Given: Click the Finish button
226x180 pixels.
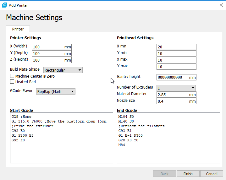Looking at the screenshot, I should pos(188,174).
